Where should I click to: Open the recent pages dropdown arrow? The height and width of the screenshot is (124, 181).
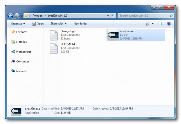(21, 16)
